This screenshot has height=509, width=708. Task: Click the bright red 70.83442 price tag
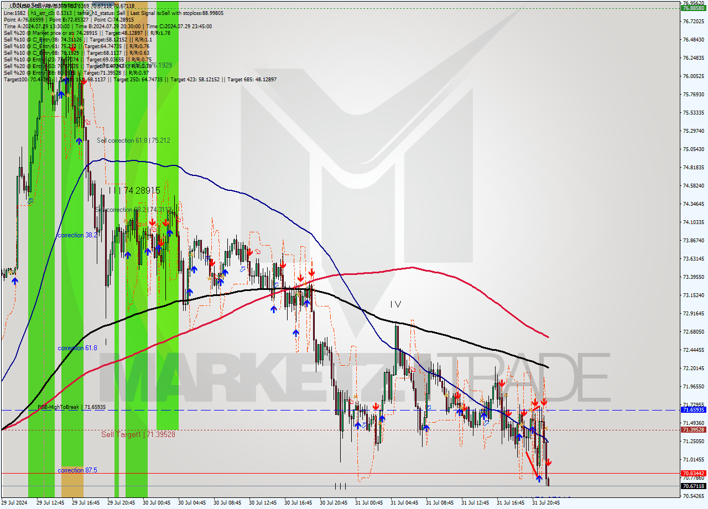(694, 474)
